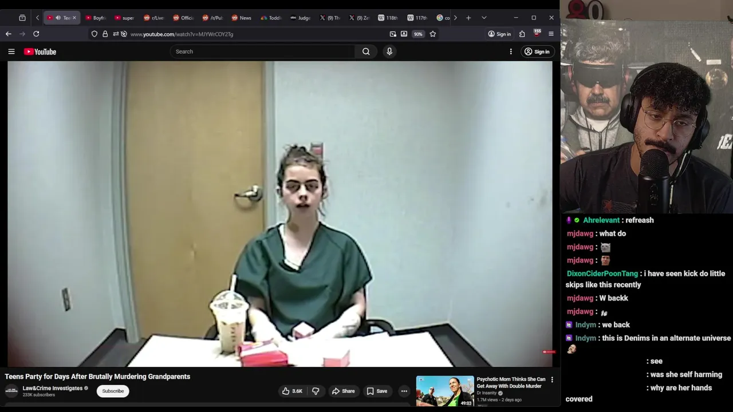Reset the 90% zoom level badge
This screenshot has width=733, height=412.
pyautogui.click(x=418, y=34)
